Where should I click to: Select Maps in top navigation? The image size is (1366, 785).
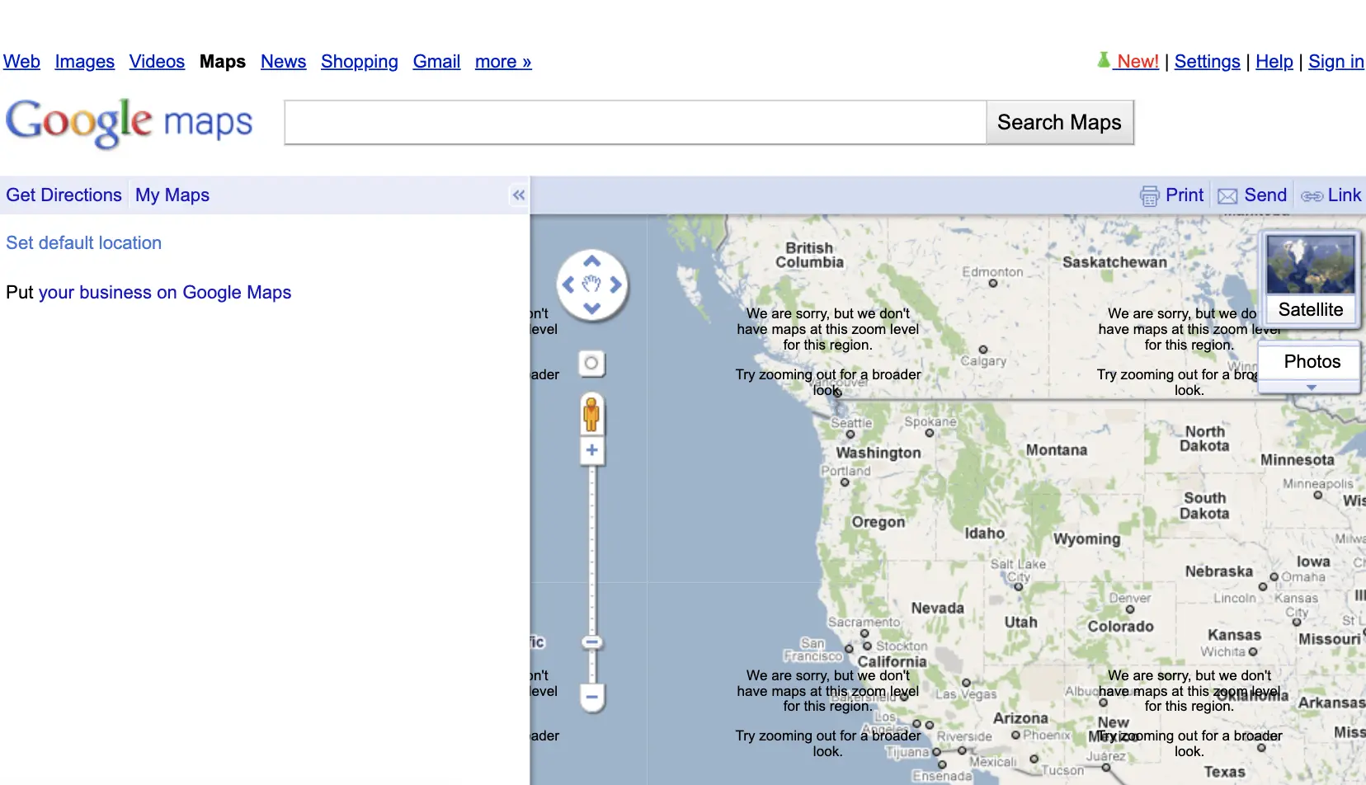[x=223, y=62]
